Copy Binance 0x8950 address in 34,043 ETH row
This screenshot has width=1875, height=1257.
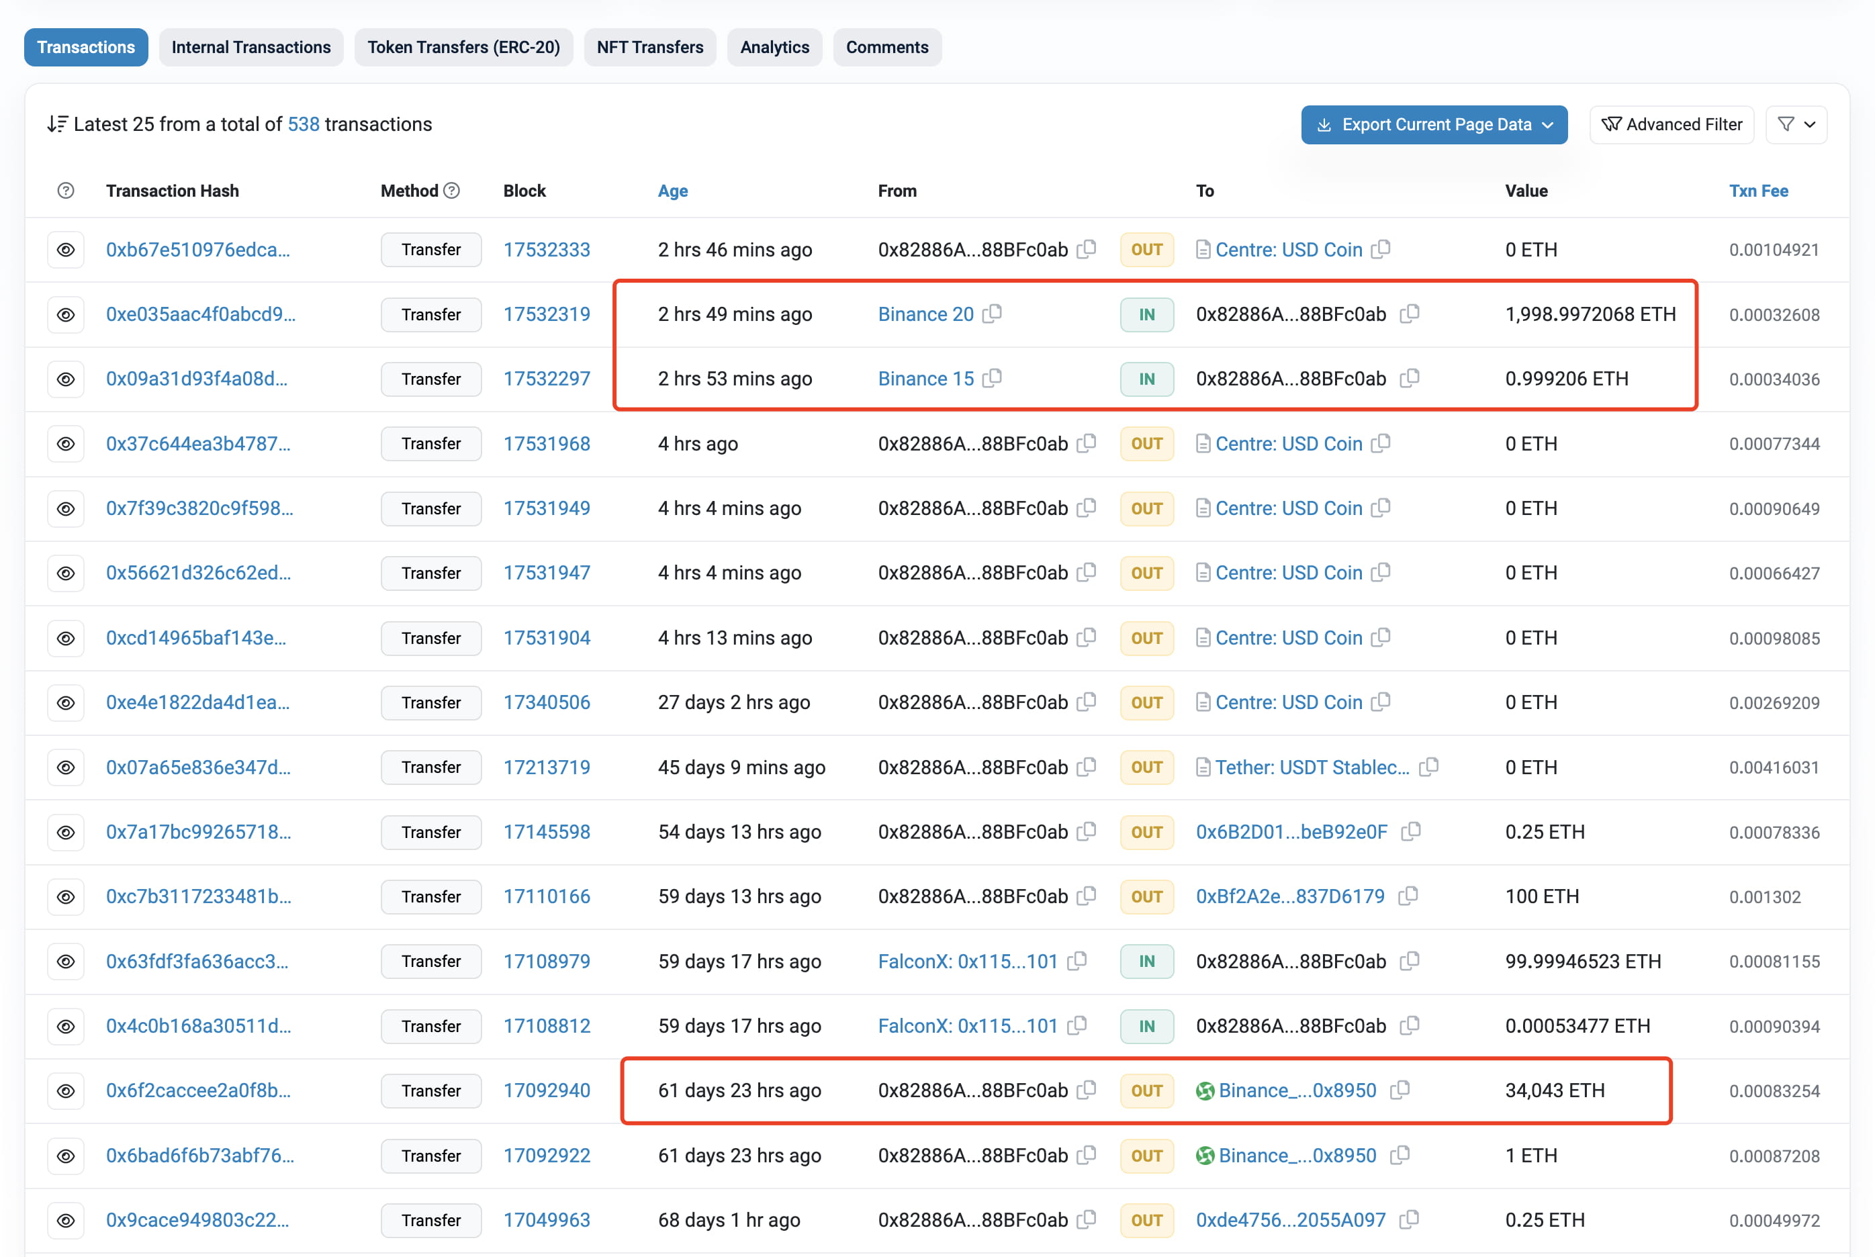point(1400,1089)
